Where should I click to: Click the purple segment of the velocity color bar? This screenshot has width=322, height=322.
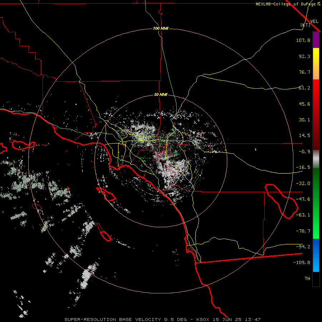coord(316,40)
